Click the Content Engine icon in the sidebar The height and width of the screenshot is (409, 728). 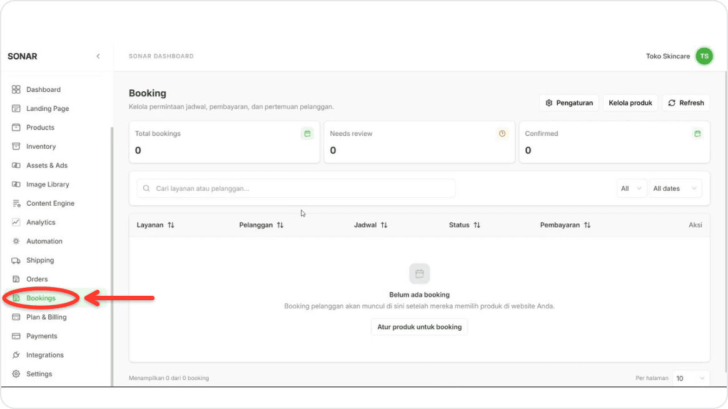tap(16, 203)
